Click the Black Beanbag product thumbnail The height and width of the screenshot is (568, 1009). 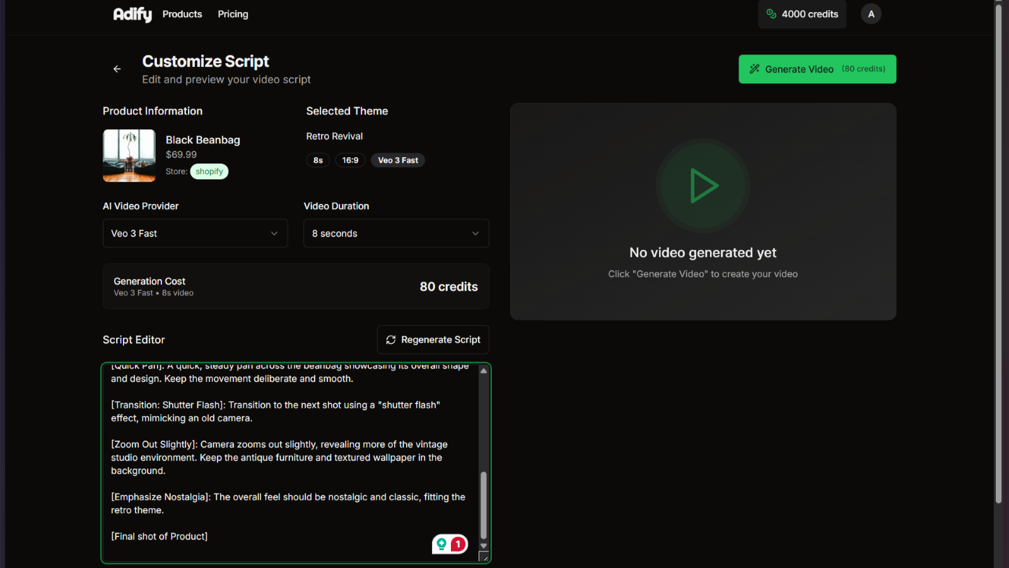point(129,156)
